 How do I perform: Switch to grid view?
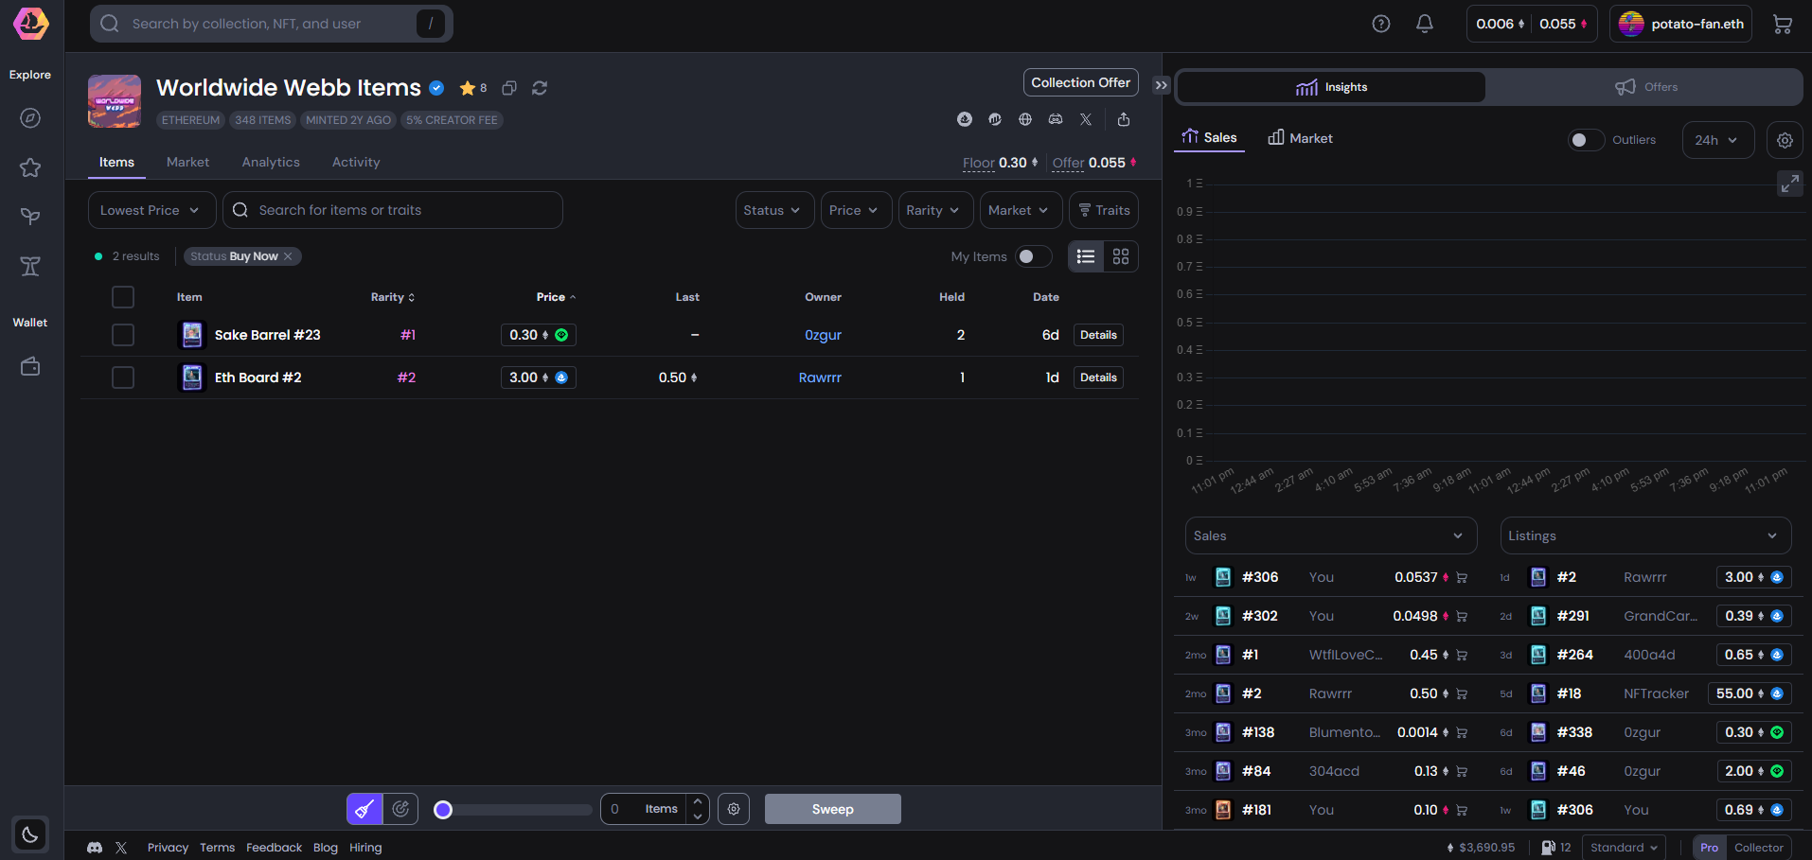[x=1121, y=256]
